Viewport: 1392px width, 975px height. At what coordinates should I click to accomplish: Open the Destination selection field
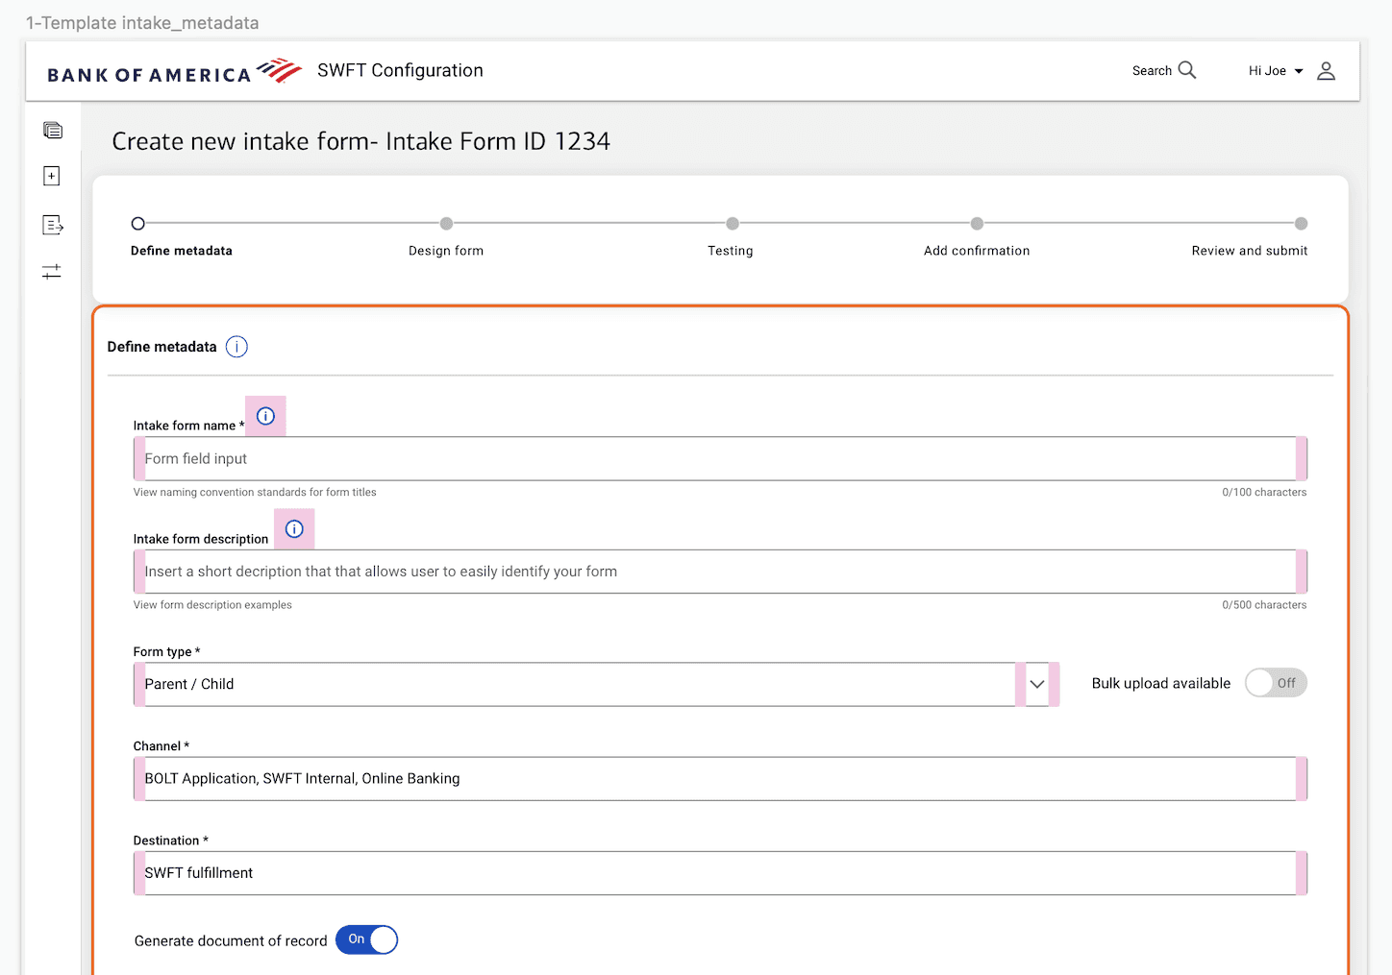(720, 873)
